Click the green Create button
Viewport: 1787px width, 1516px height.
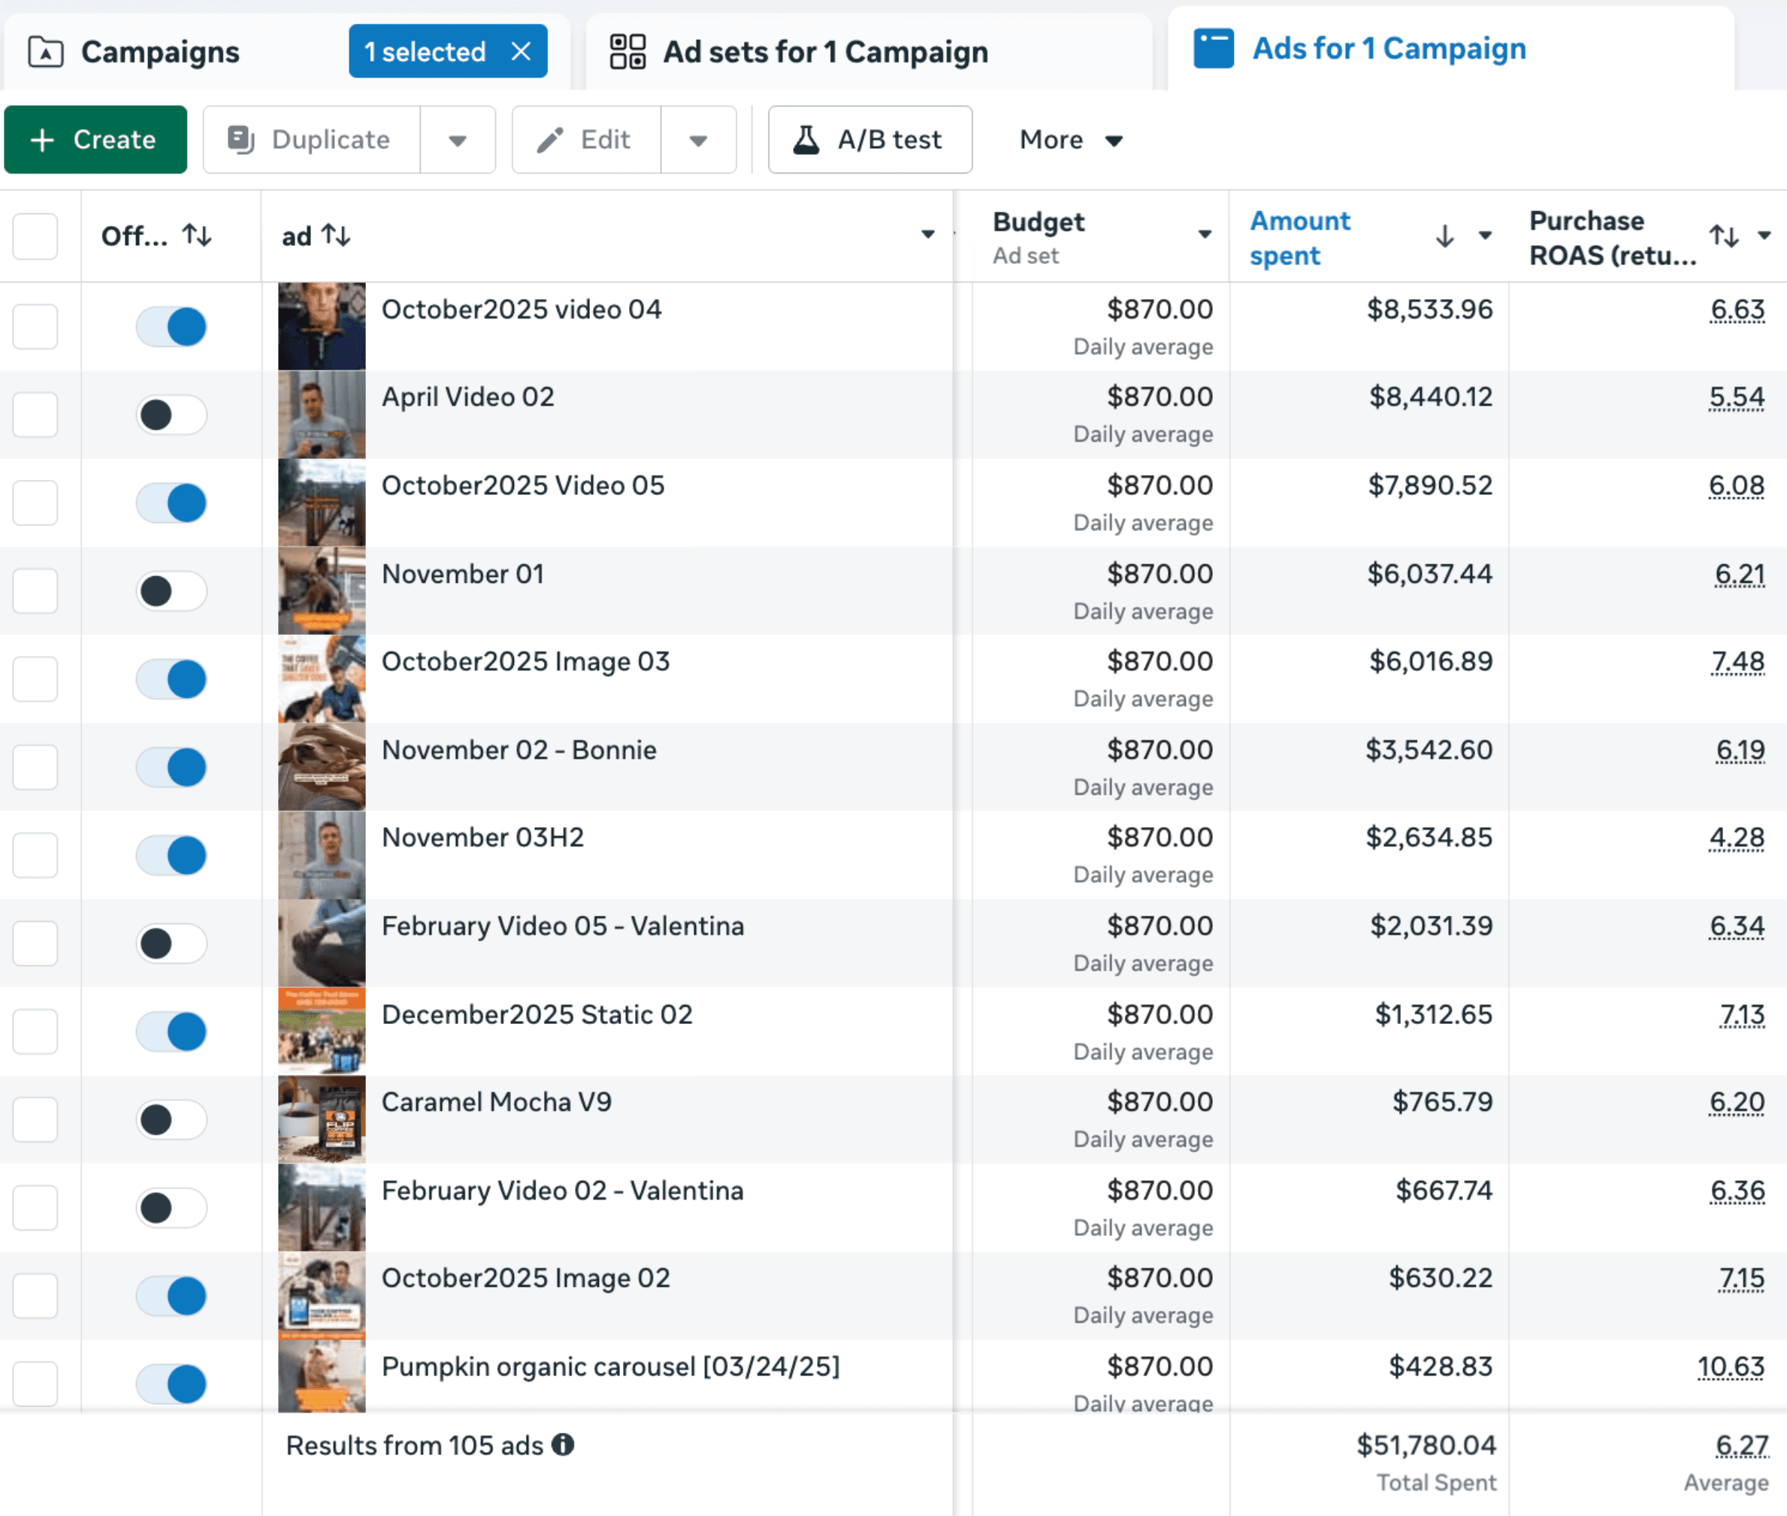[x=95, y=140]
